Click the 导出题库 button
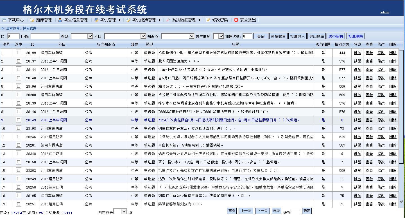The height and width of the screenshot is (218, 405). [316, 36]
